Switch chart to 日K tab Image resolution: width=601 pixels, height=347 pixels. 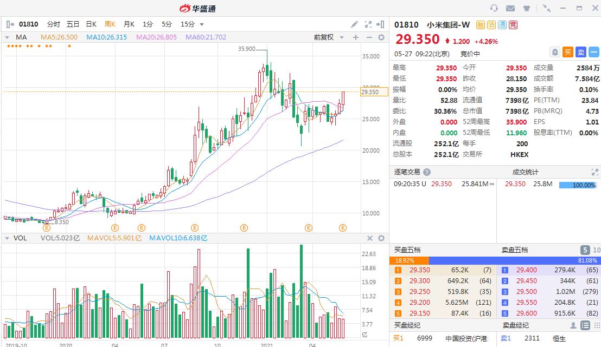pyautogui.click(x=91, y=24)
